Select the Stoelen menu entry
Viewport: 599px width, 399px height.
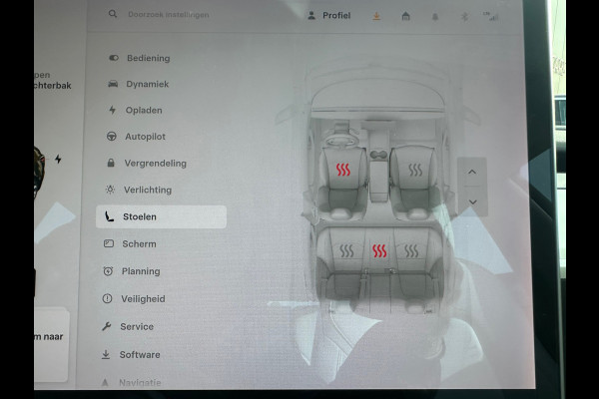[161, 216]
